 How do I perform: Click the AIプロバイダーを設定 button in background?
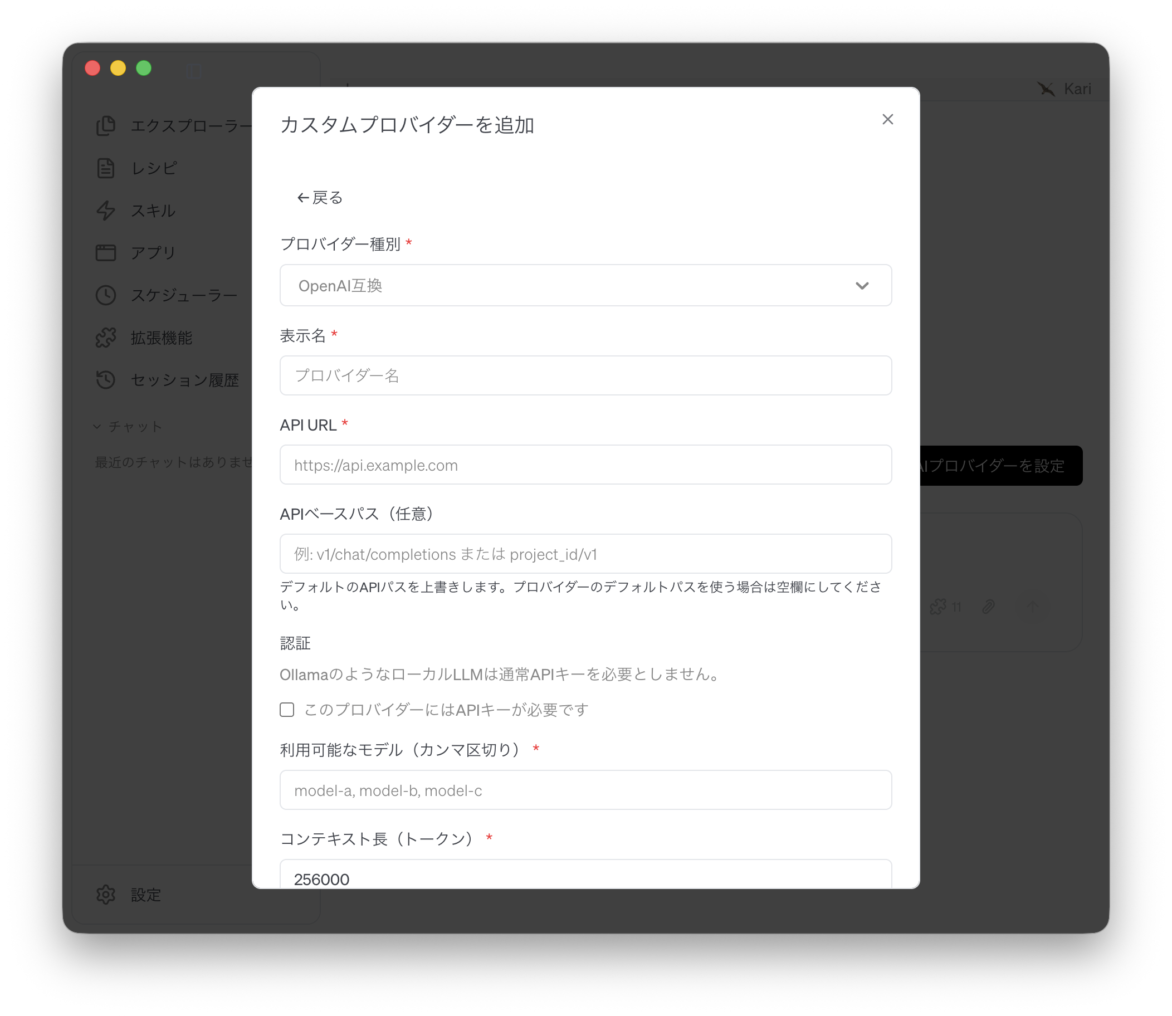point(1001,466)
